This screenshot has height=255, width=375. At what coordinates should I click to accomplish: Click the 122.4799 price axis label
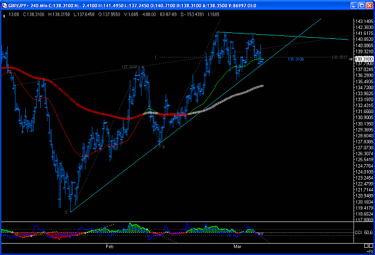tap(364, 184)
